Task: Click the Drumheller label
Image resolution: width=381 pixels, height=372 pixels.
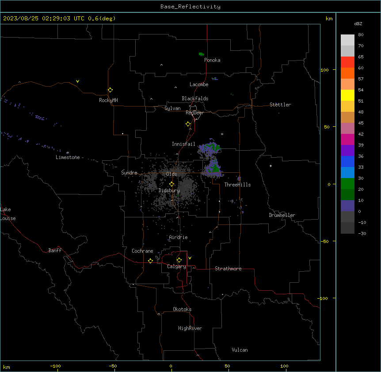Action: tap(282, 215)
